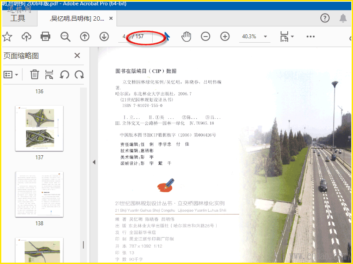Open the find text magnifier
This screenshot has height=264, width=353.
[65, 37]
